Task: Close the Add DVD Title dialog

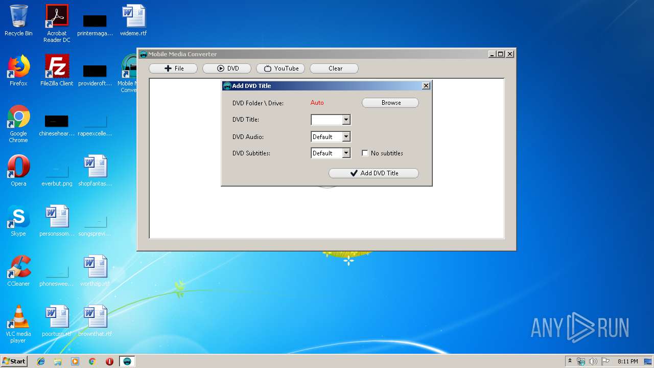Action: [426, 86]
